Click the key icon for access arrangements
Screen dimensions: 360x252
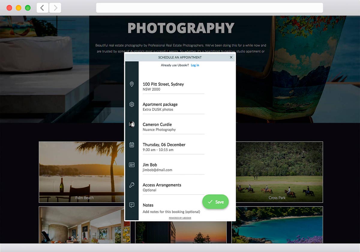pyautogui.click(x=132, y=185)
